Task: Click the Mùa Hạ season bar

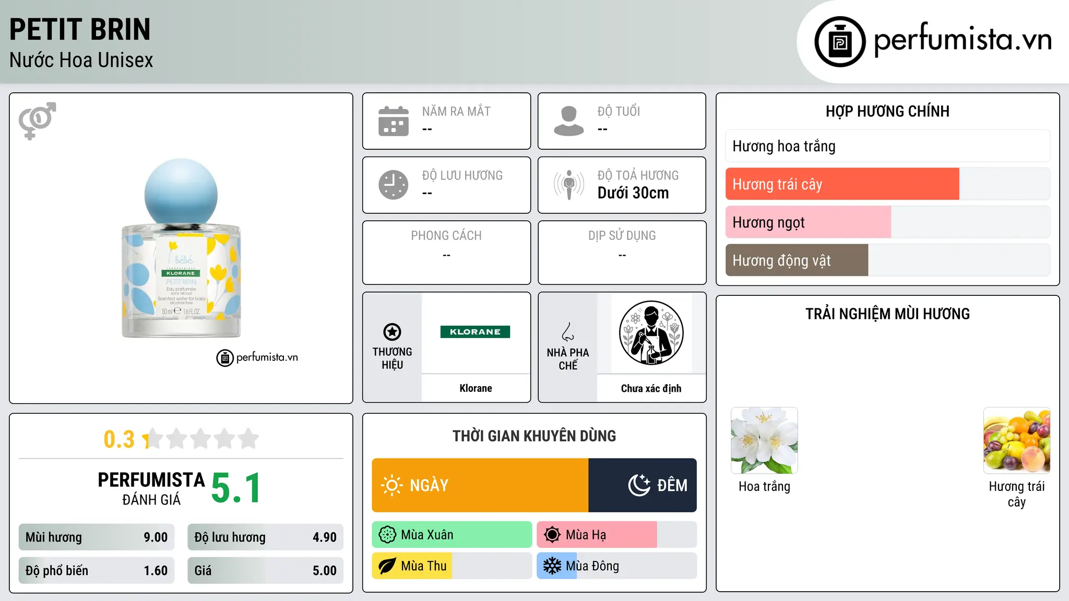Action: pos(617,535)
